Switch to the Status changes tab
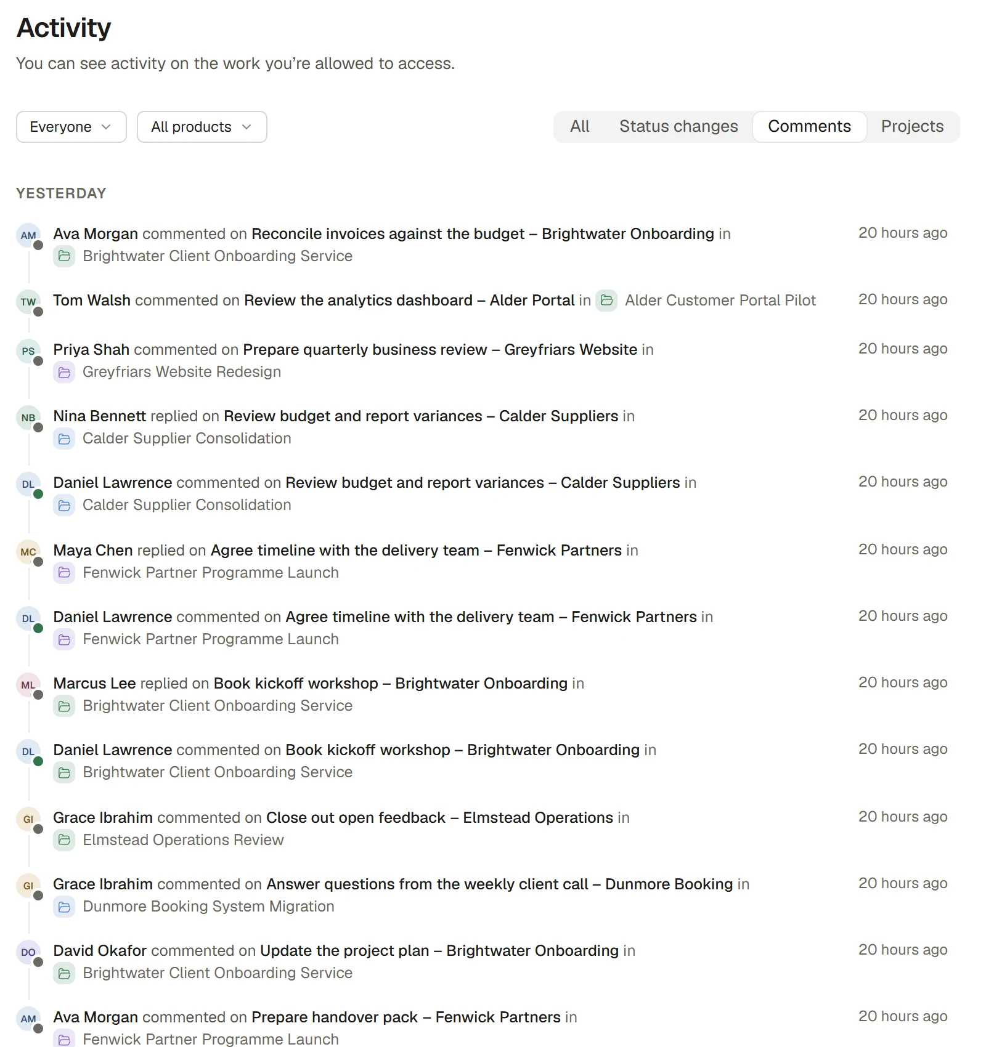Screen dimensions: 986x1047 678,126
